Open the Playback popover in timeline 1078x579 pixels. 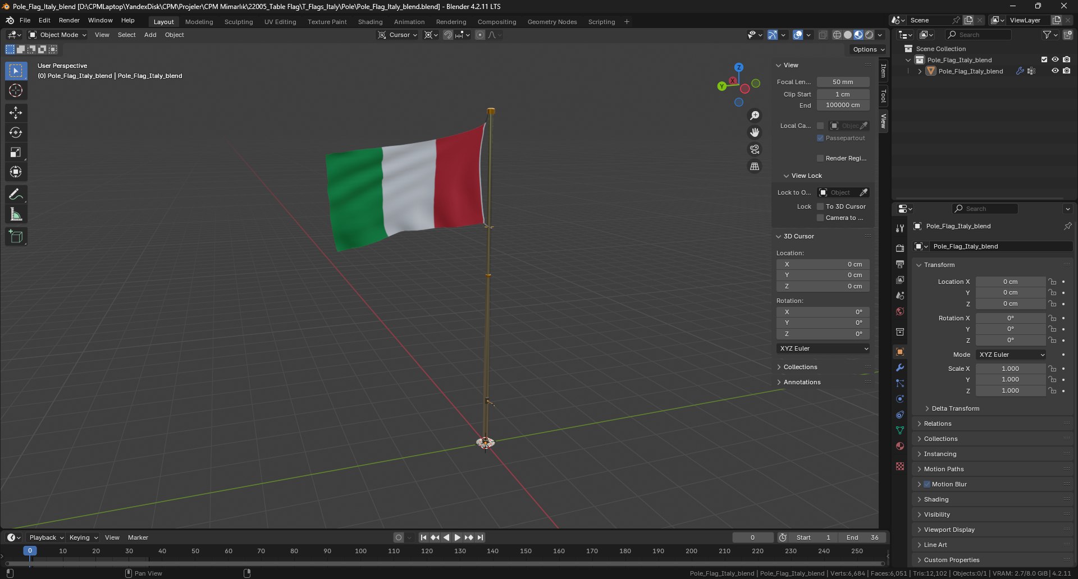46,537
